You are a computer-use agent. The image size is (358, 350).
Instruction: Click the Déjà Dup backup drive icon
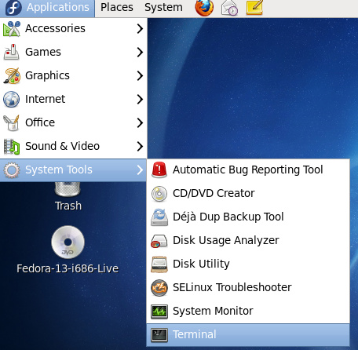click(x=159, y=217)
